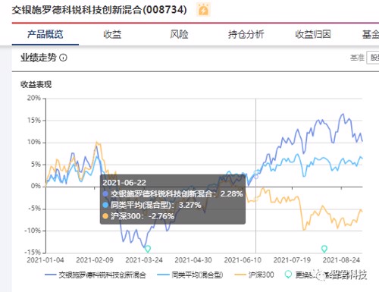This screenshot has height=292, width=379.
Task: Click the teal manager-change marker near 2021-03-24
Action: pyautogui.click(x=148, y=249)
